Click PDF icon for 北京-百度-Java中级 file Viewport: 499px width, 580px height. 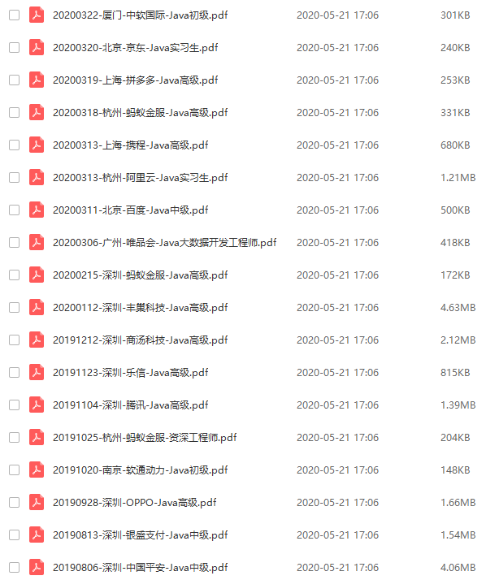(x=37, y=210)
